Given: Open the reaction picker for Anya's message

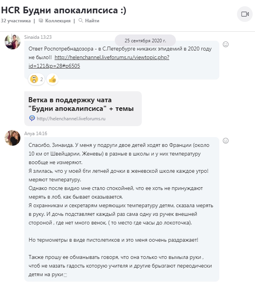Looking at the screenshot, I should (x=226, y=140).
